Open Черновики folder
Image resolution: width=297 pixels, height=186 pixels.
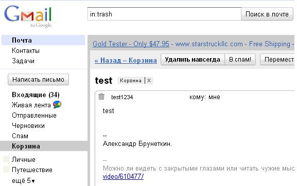click(x=28, y=125)
